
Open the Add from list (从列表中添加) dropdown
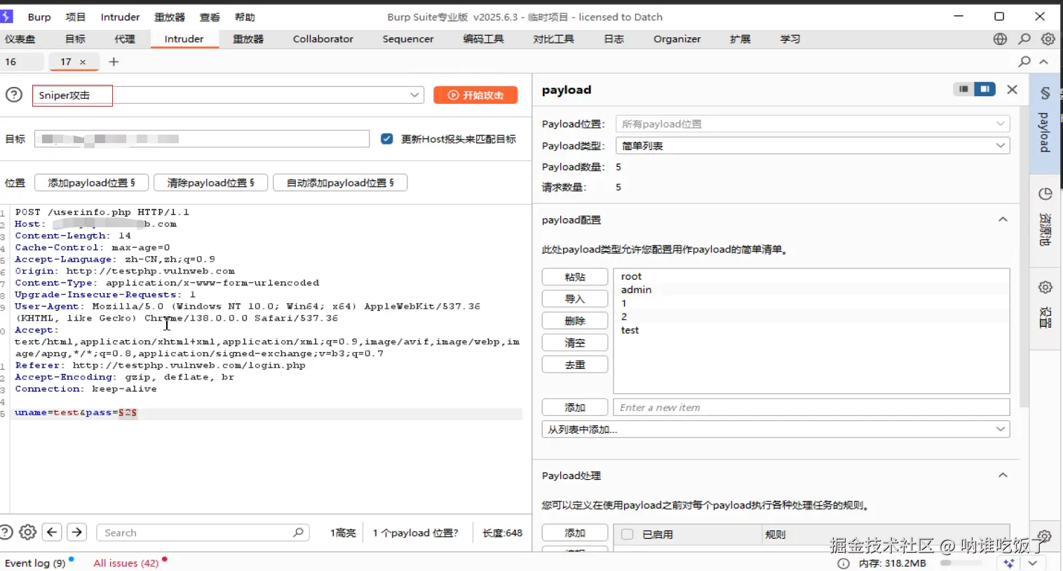point(776,429)
